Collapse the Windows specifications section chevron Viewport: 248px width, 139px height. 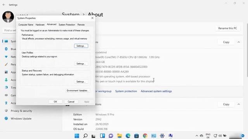pos(239,104)
